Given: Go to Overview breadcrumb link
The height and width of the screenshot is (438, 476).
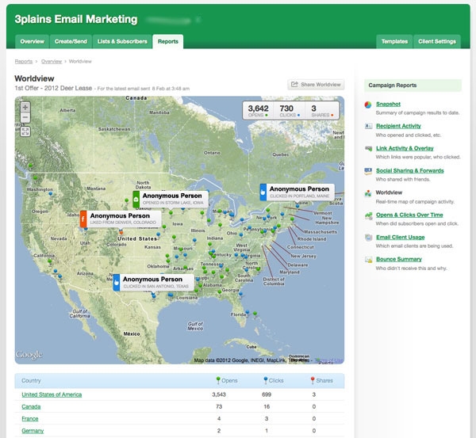Looking at the screenshot, I should coord(52,62).
